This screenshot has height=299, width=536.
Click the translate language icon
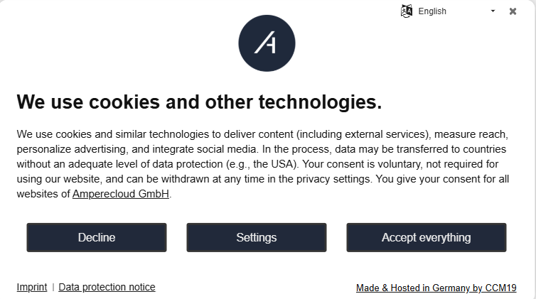click(407, 11)
